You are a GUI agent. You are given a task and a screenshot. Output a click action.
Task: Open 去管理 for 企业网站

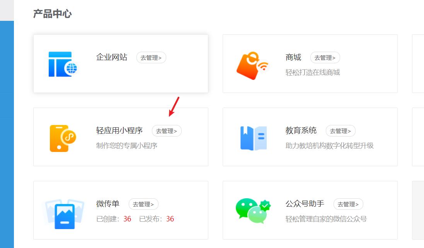(x=151, y=57)
